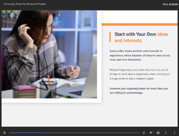Open the player settings gear
Image resolution: width=179 pixels, height=136 pixels.
click(158, 133)
